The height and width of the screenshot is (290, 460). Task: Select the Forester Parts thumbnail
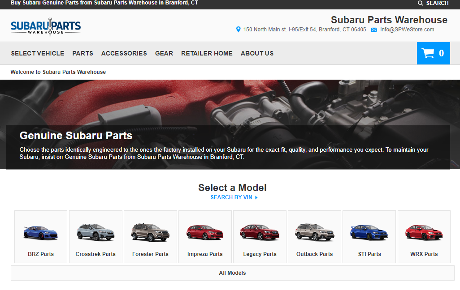150,236
